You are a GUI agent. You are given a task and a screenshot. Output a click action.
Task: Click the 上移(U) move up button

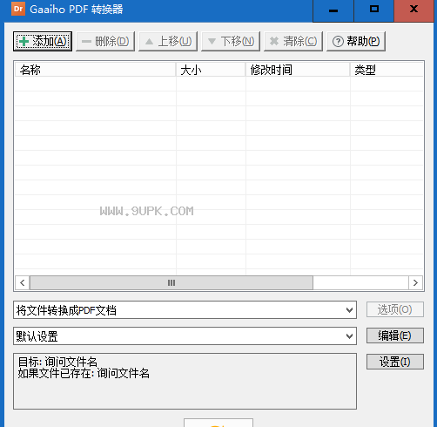pyautogui.click(x=168, y=42)
